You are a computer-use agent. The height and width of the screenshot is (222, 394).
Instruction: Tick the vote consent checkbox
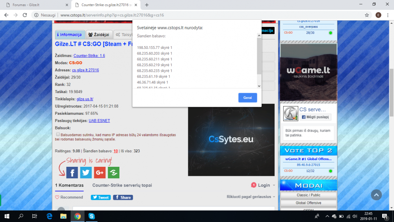(x=58, y=134)
